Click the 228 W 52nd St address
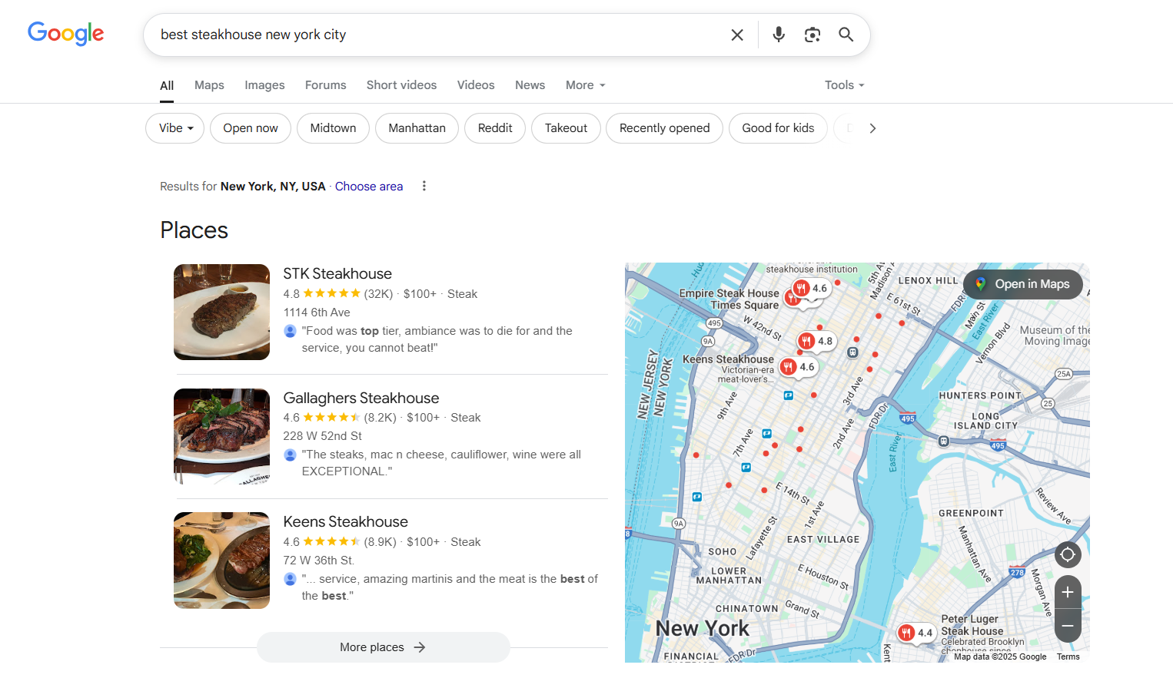 322,436
